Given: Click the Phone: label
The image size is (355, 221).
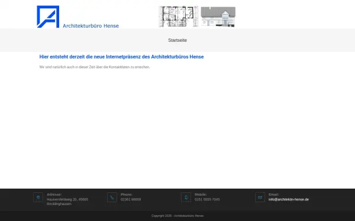Looking at the screenshot, I should pyautogui.click(x=127, y=194).
